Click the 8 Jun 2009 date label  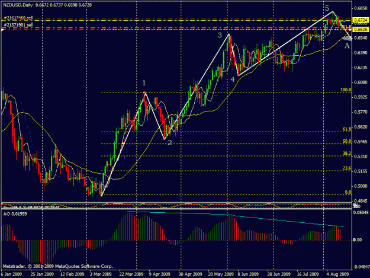point(248,274)
